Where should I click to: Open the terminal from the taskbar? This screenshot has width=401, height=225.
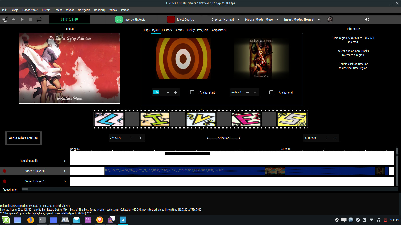42,220
